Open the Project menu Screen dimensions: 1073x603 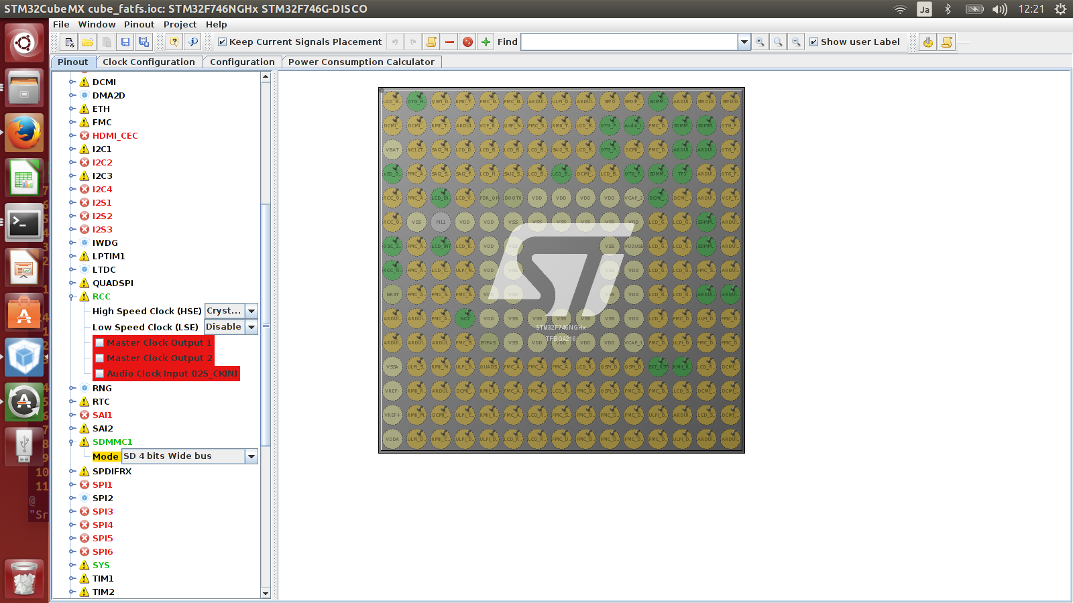[180, 24]
